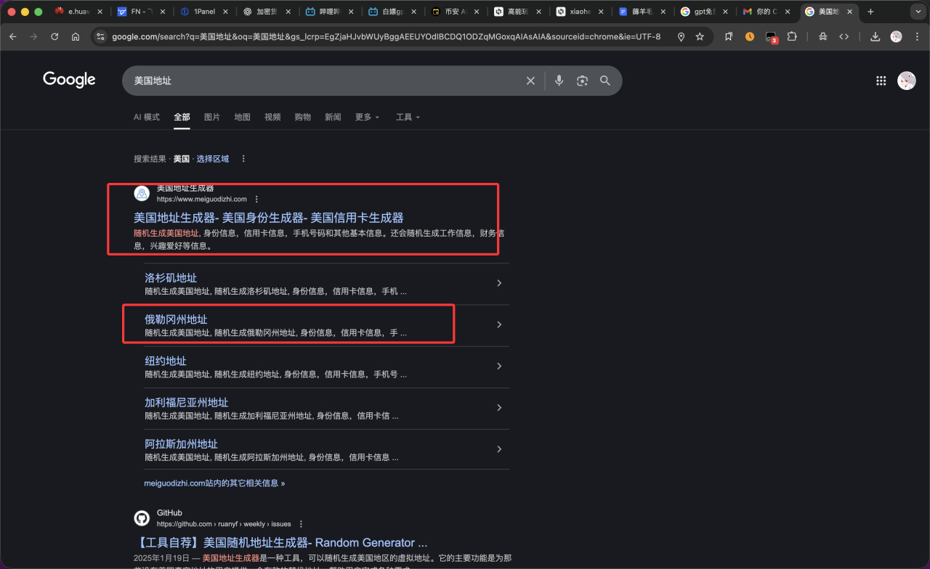Switch to AI 模式 search tab
930x569 pixels.
click(146, 117)
